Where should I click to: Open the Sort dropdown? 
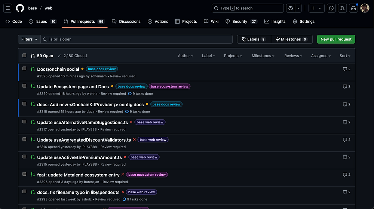[x=344, y=56]
